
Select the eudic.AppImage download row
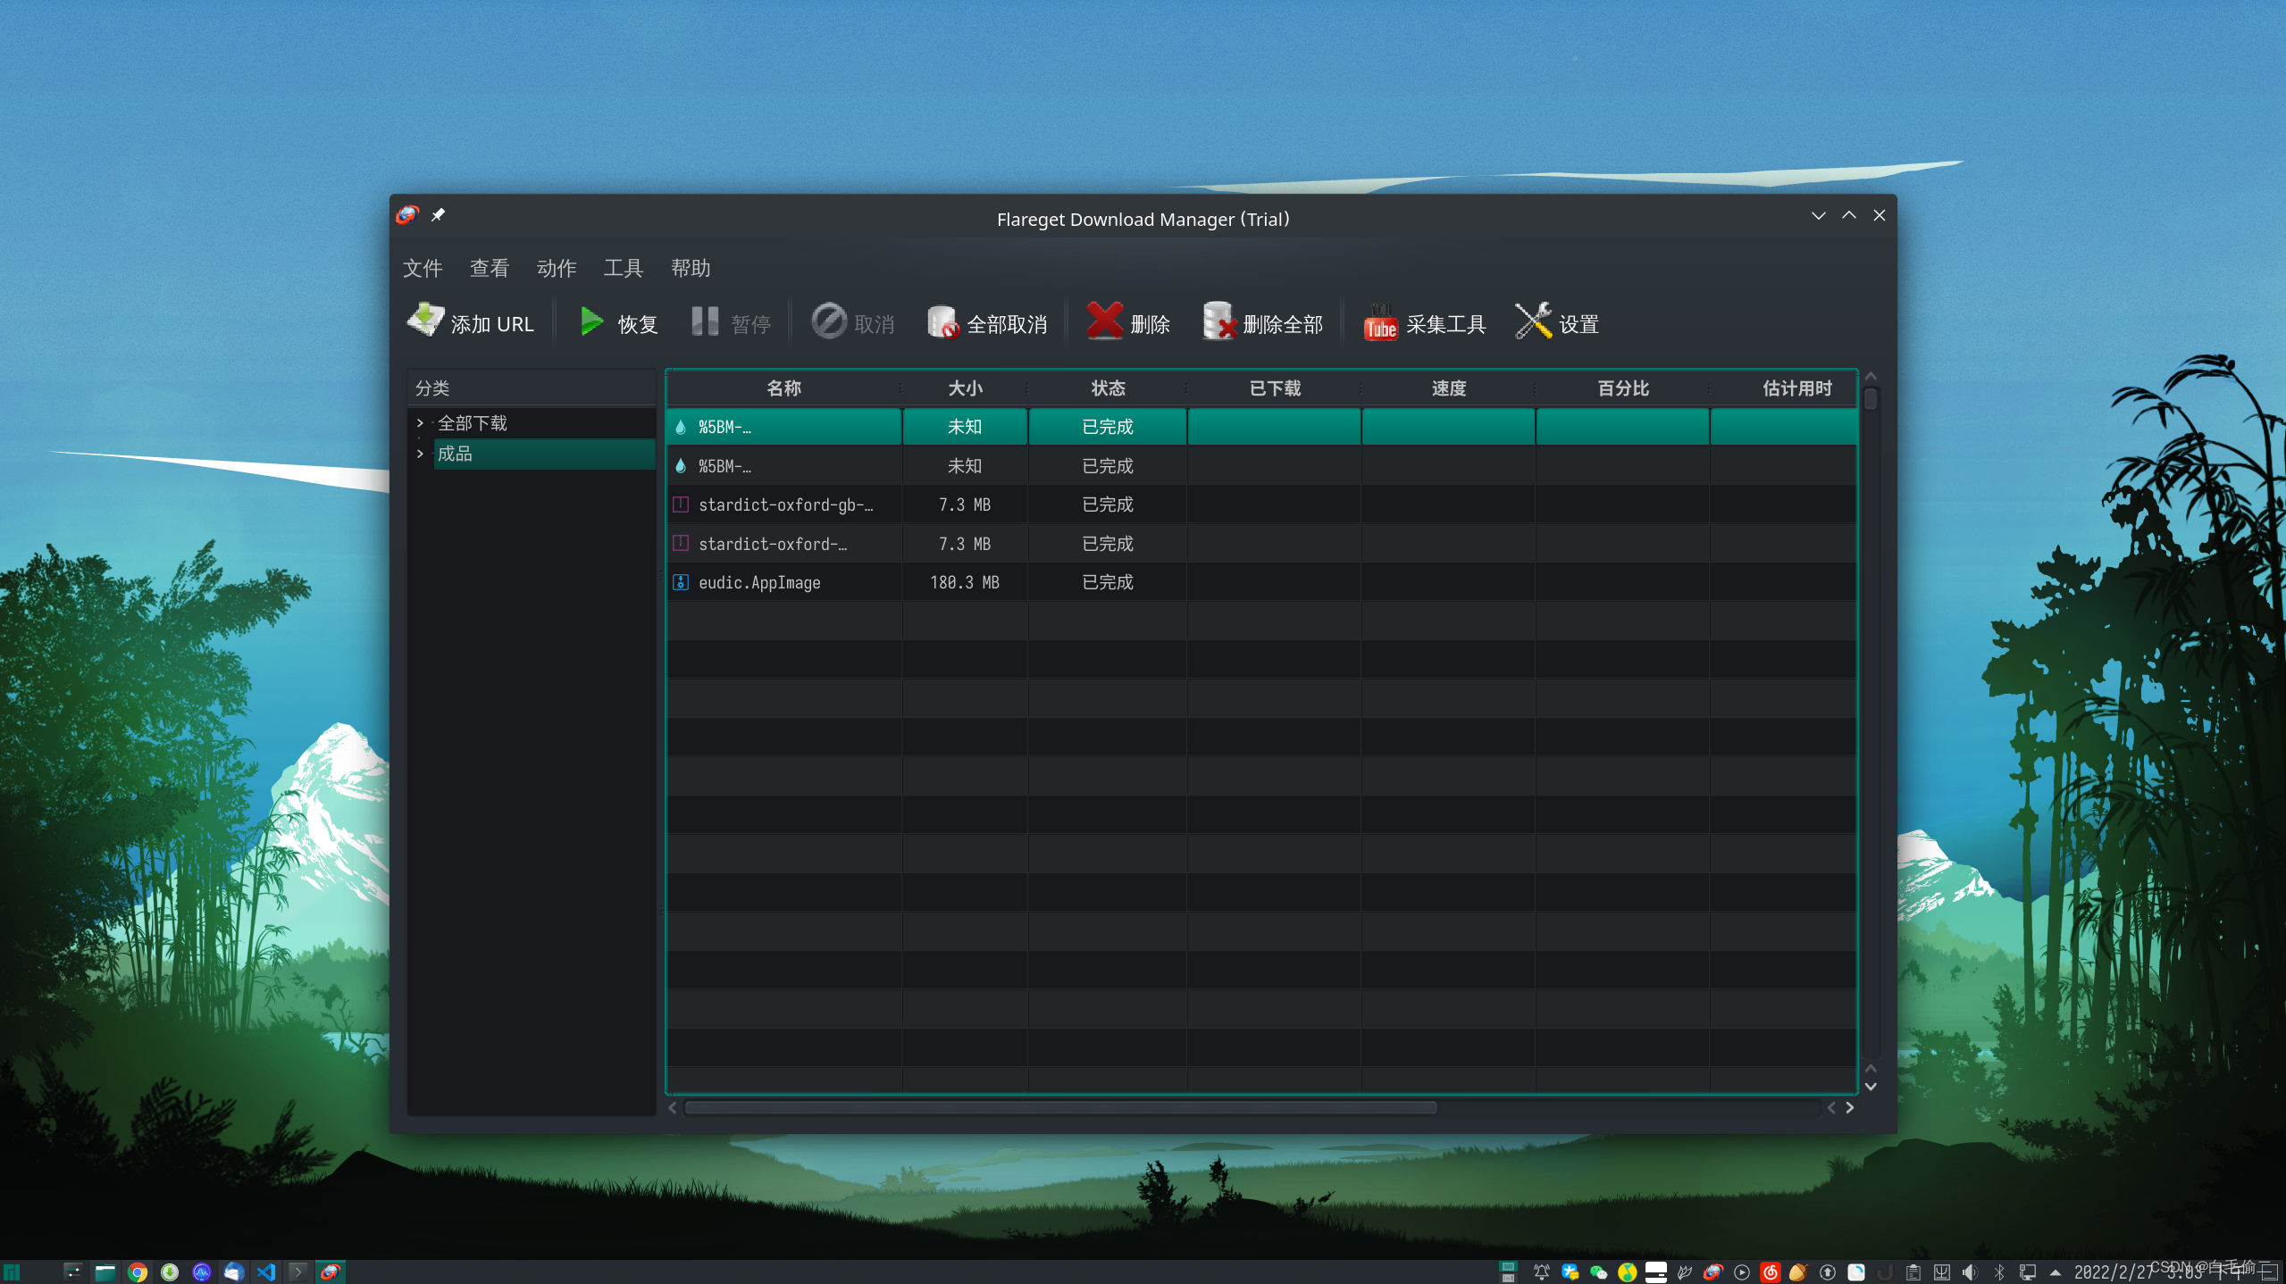tap(759, 583)
